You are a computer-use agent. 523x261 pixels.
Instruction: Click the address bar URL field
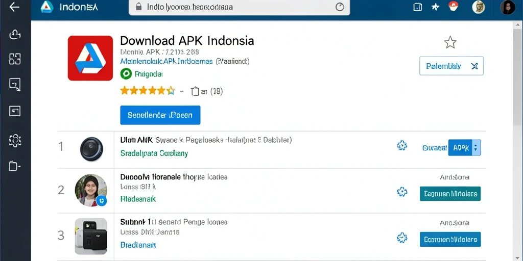(239, 7)
